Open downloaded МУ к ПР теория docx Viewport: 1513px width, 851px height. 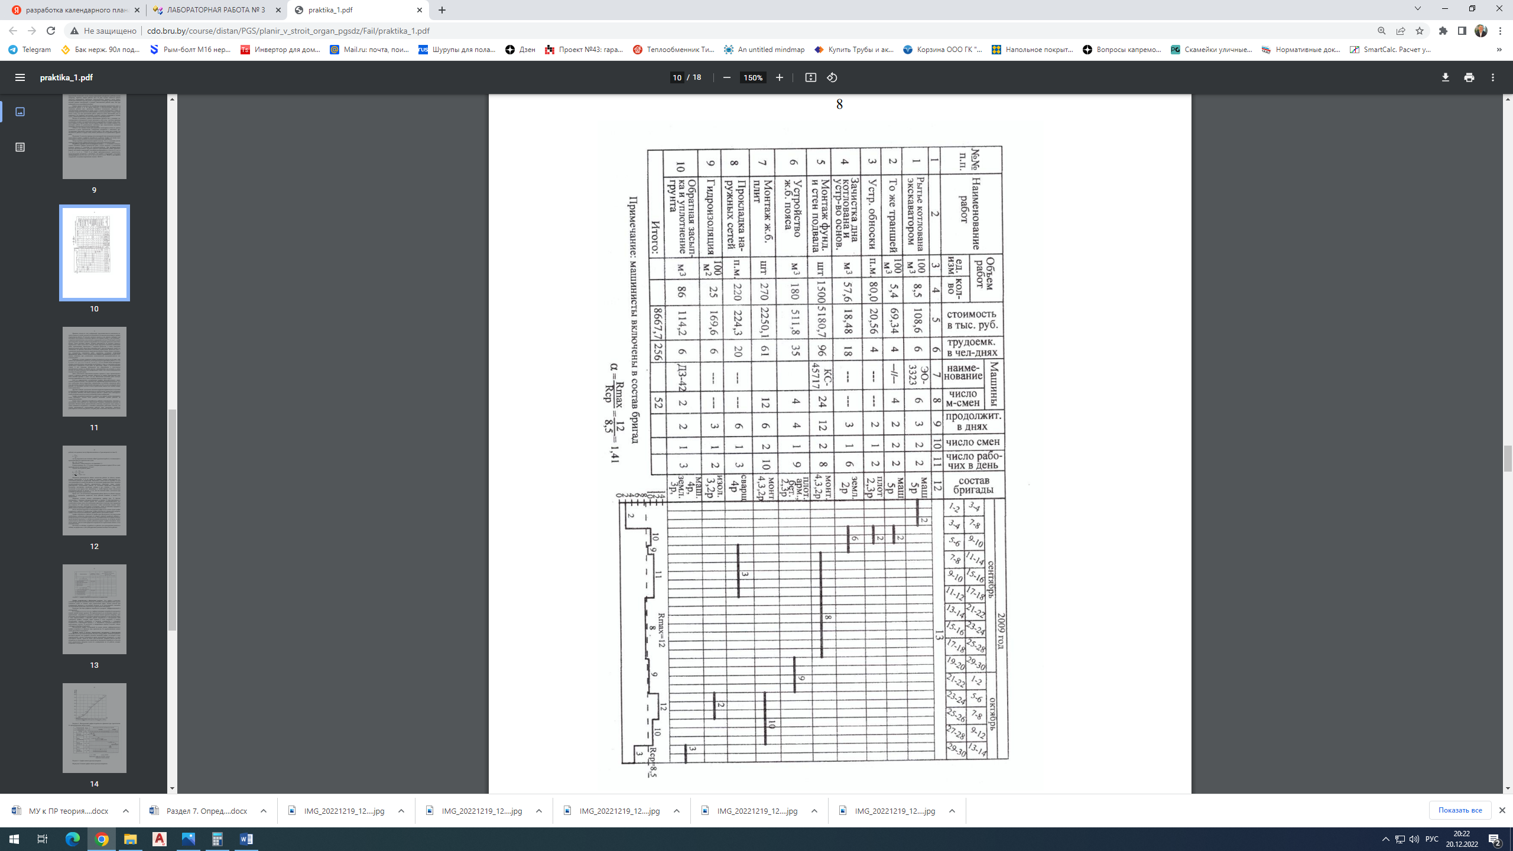point(61,811)
